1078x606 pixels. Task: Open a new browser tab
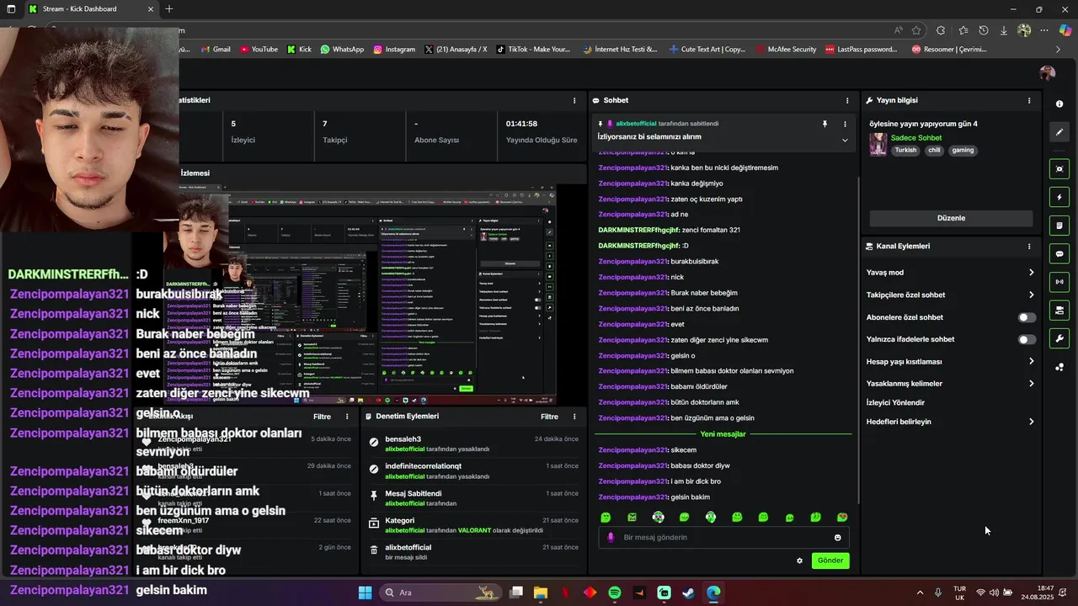(169, 9)
